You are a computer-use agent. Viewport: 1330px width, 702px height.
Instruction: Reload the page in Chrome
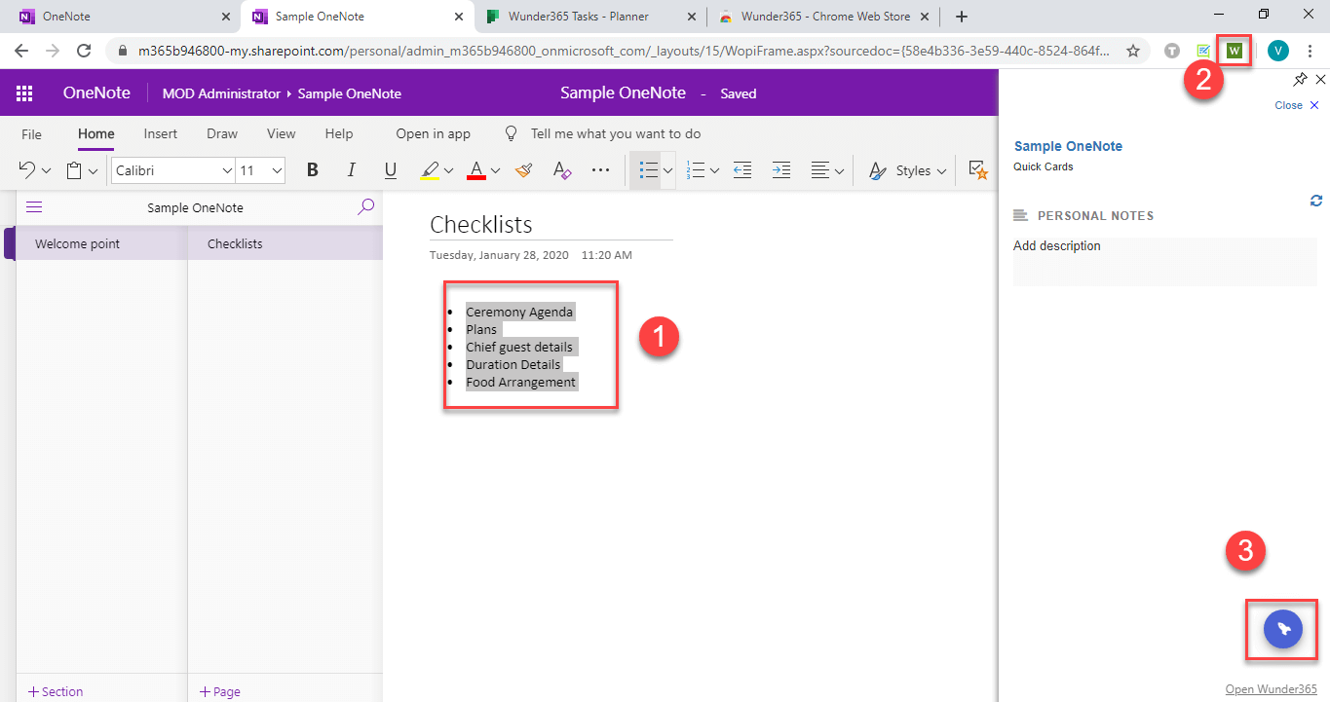point(84,51)
